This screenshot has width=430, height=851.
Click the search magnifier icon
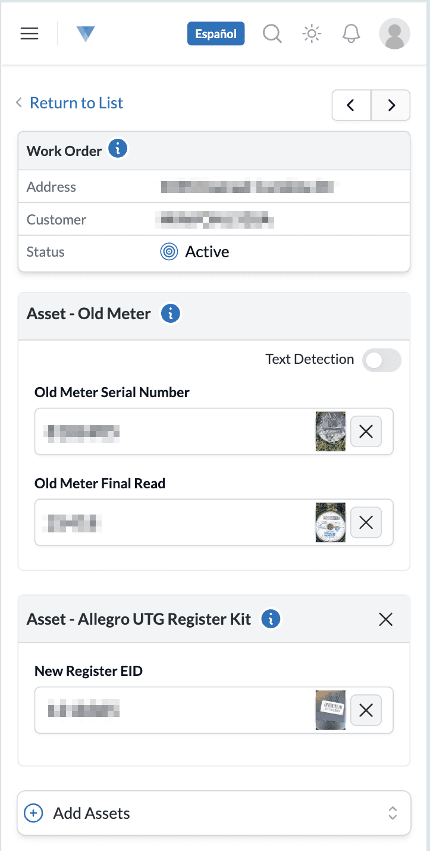click(x=272, y=33)
